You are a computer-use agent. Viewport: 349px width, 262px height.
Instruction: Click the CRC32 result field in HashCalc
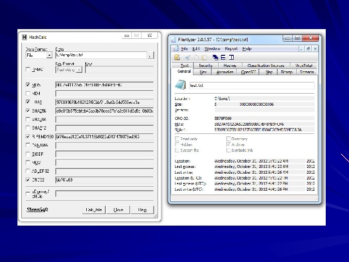(104, 180)
